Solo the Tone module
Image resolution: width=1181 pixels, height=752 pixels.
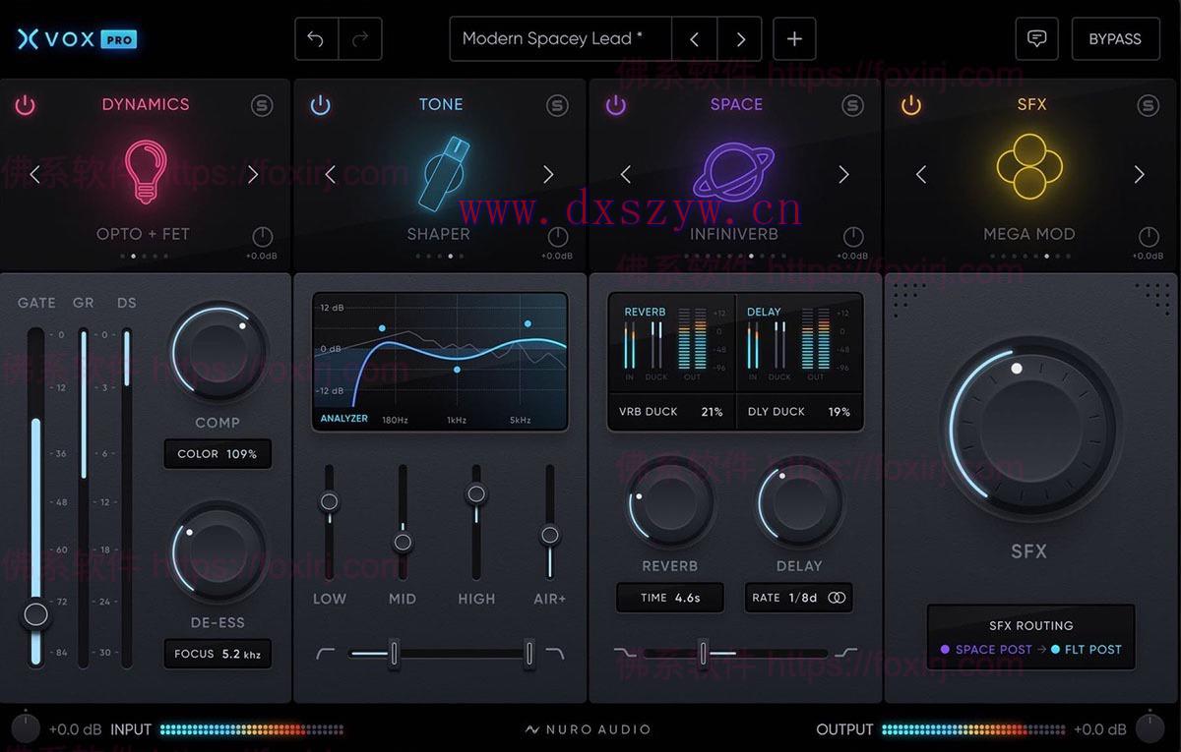tap(557, 106)
